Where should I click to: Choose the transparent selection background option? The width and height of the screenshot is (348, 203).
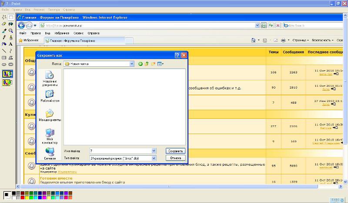pyautogui.click(x=7, y=82)
